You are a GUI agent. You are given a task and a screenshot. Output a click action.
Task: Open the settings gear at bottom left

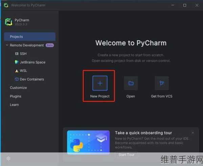(8, 159)
